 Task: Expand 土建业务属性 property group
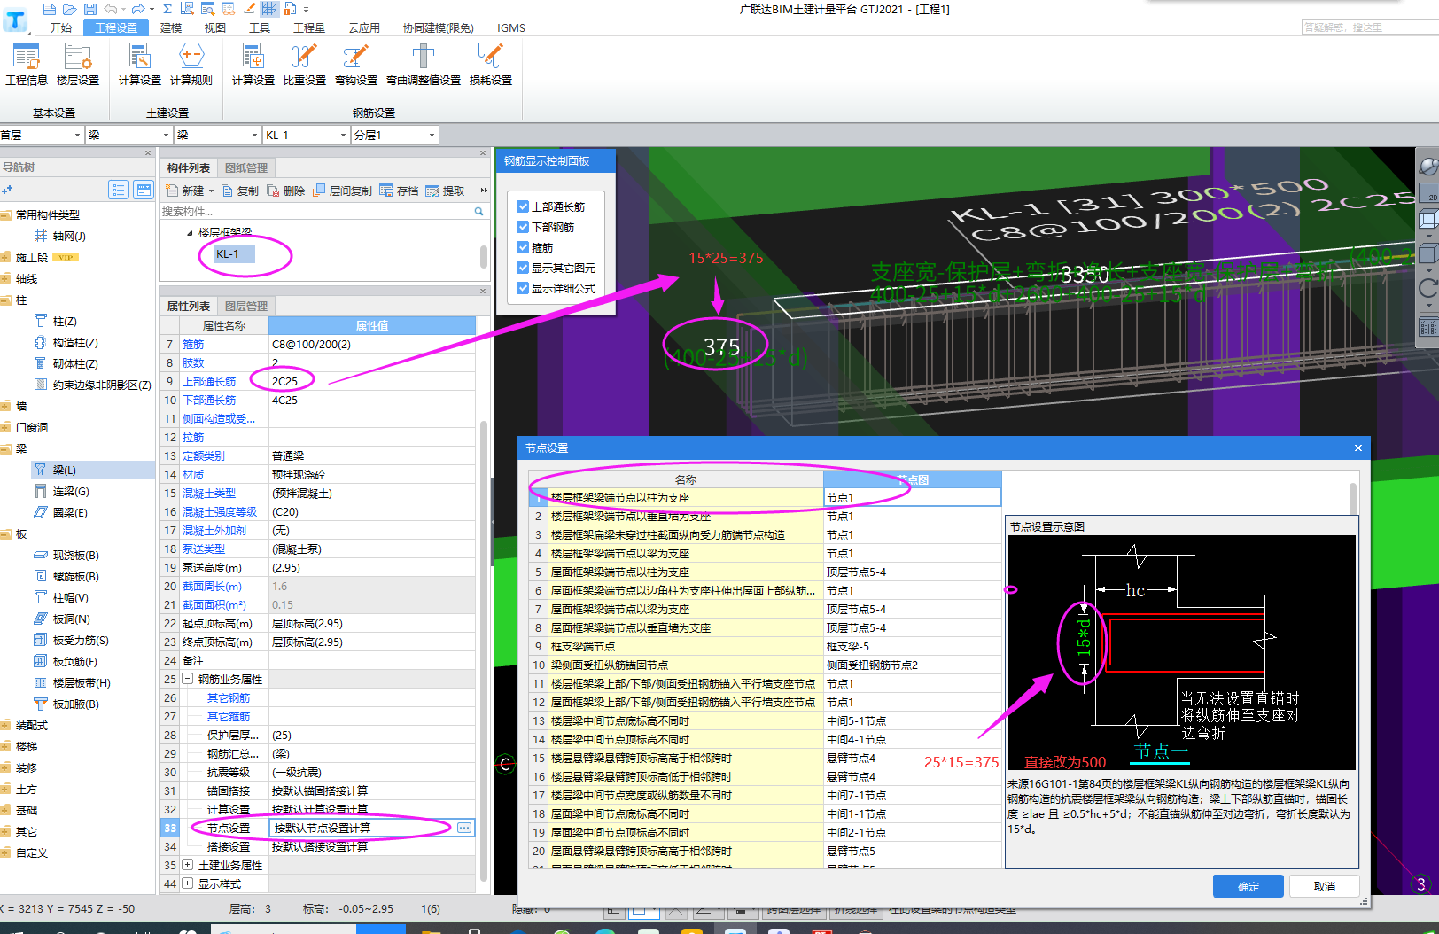pos(188,865)
